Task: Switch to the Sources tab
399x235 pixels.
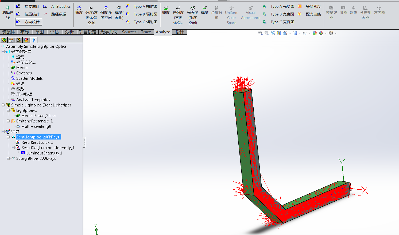Action: 129,32
